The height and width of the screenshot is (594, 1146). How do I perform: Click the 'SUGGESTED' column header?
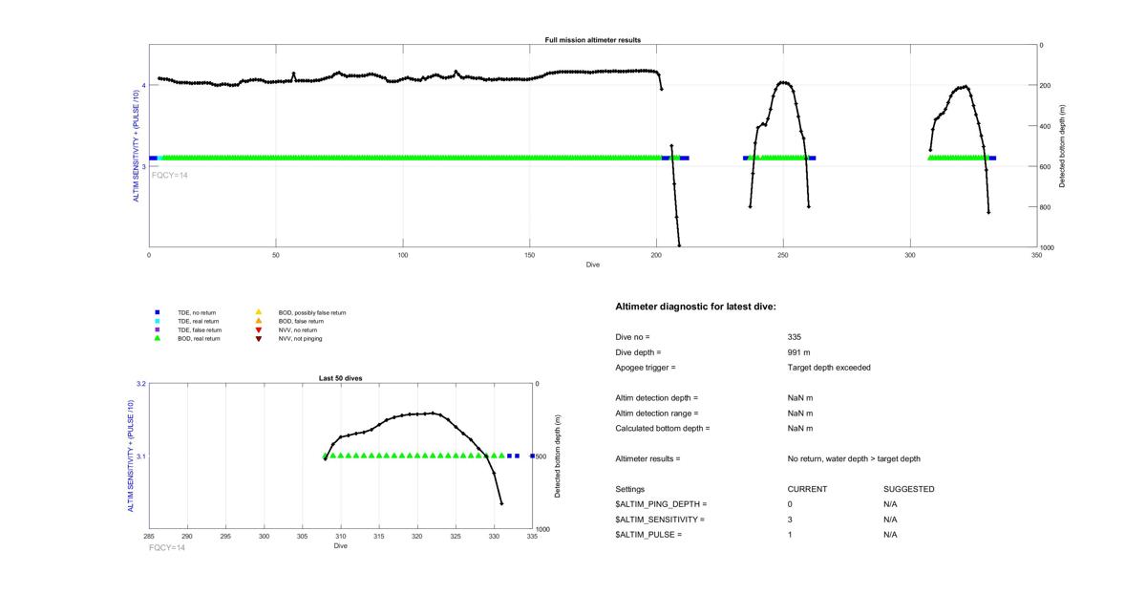(909, 489)
